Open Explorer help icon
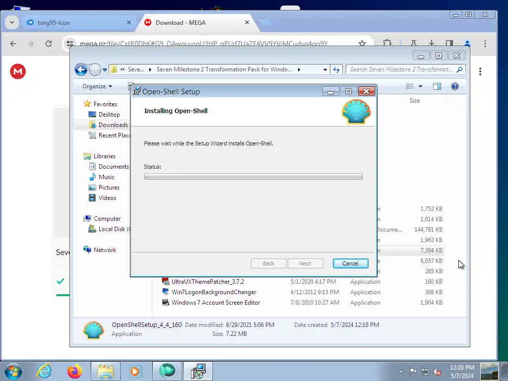 pyautogui.click(x=455, y=86)
